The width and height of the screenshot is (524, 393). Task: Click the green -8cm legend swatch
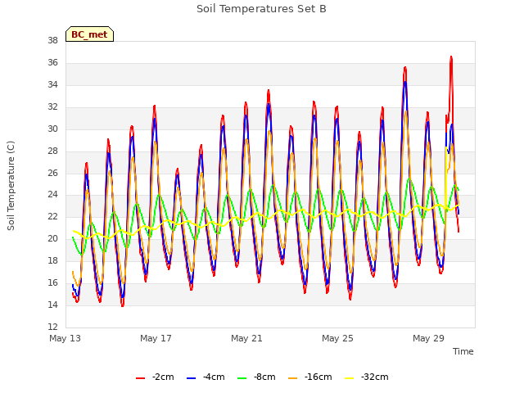point(242,378)
